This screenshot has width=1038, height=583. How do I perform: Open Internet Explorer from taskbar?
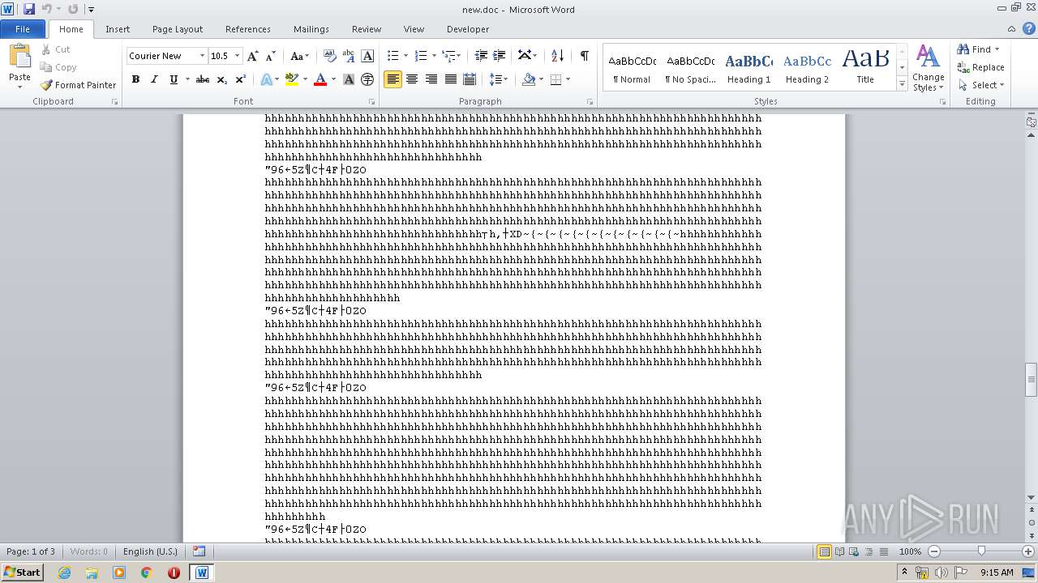(x=64, y=572)
